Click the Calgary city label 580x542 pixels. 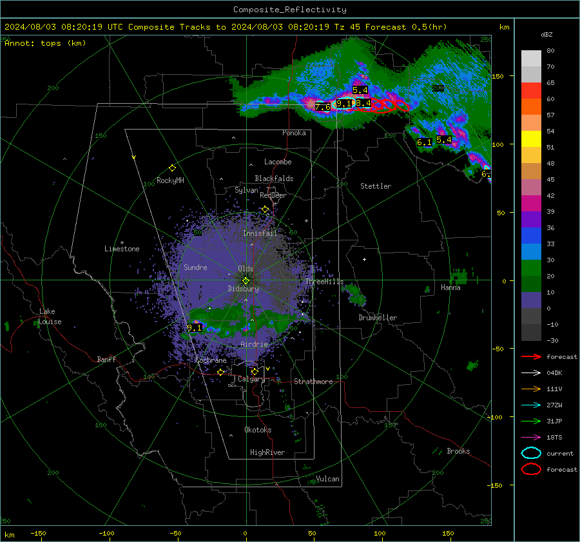coord(251,379)
